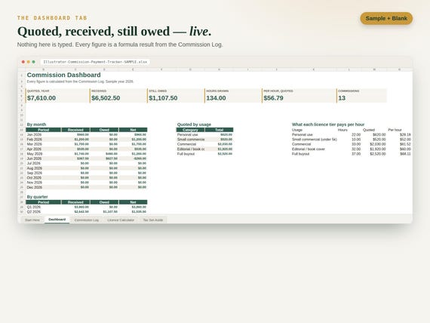Select the Feb 2026 row label
Image resolution: width=430 pixels, height=323 pixels.
point(34,140)
